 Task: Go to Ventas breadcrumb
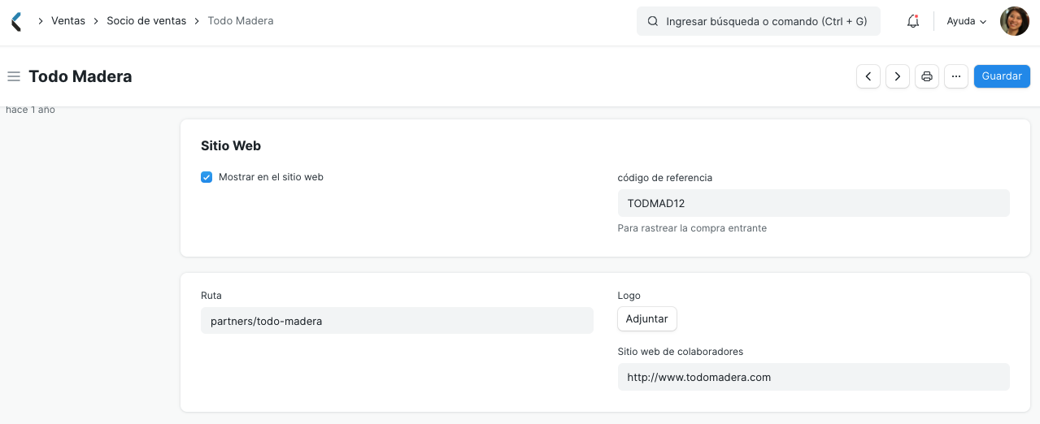[68, 21]
